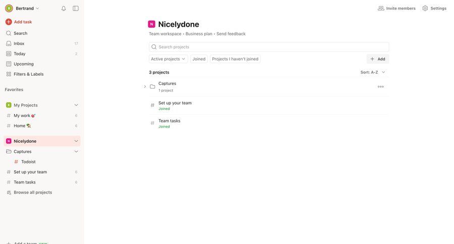
Task: Select Todoist project in sidebar
Action: pos(28,162)
